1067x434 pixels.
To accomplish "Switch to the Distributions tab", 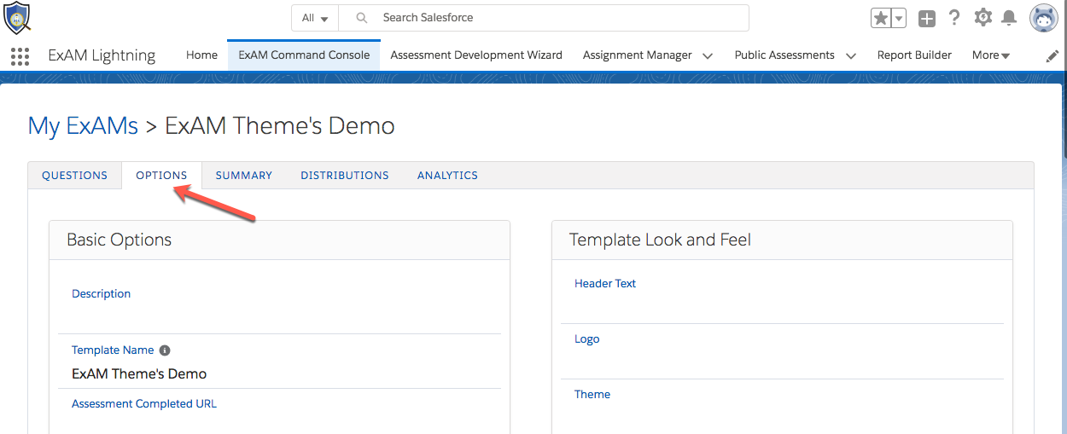I will (x=344, y=176).
